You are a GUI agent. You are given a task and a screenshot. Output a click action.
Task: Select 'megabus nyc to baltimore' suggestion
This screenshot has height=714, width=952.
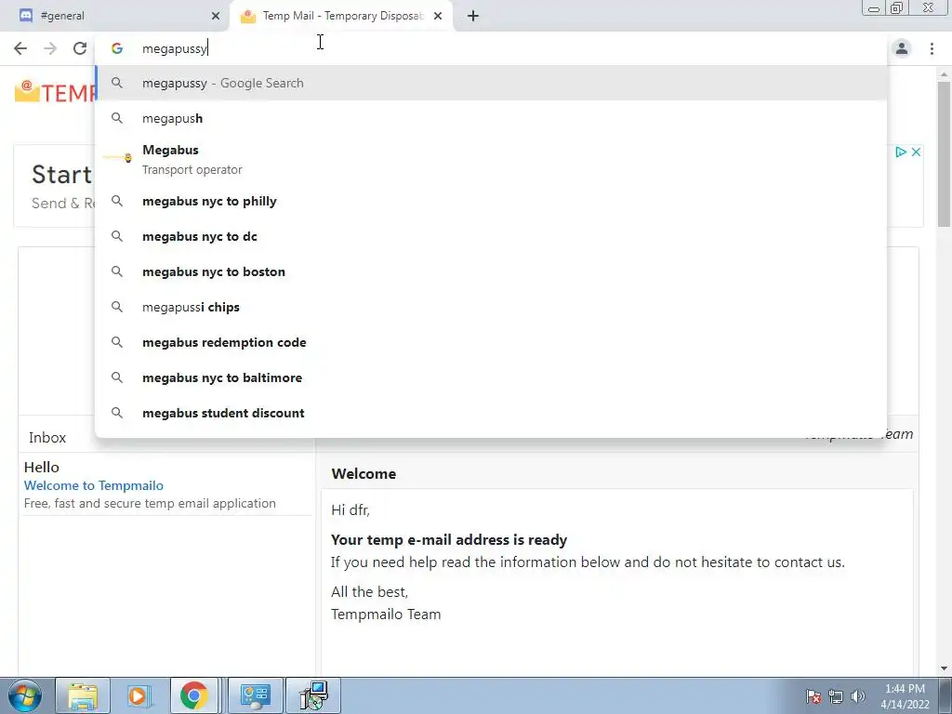(x=491, y=377)
